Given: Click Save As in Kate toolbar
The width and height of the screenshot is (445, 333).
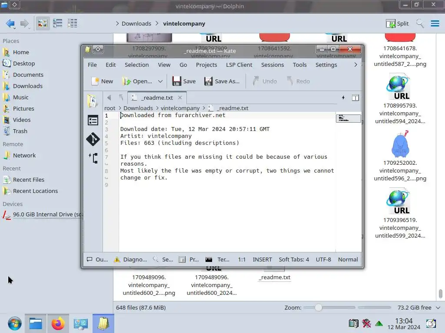Looking at the screenshot, I should click(x=222, y=81).
